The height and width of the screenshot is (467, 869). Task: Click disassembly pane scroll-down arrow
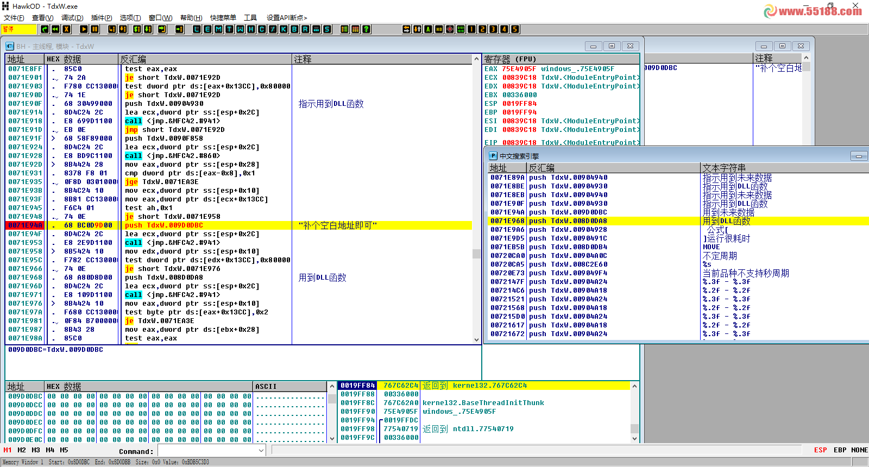click(x=476, y=340)
